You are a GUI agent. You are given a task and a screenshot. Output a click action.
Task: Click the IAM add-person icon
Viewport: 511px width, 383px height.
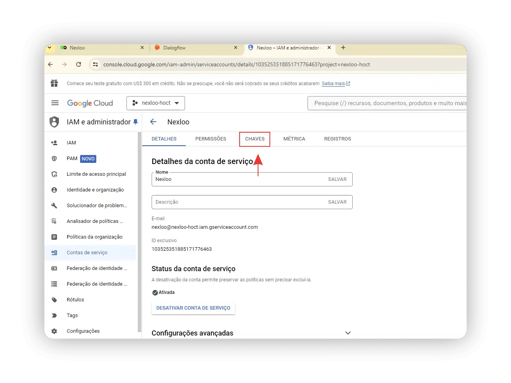(x=54, y=143)
